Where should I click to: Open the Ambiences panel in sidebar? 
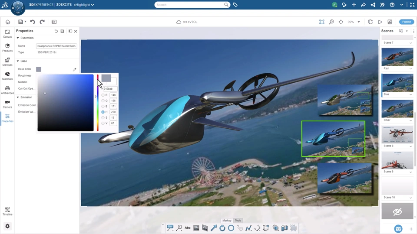point(7,90)
